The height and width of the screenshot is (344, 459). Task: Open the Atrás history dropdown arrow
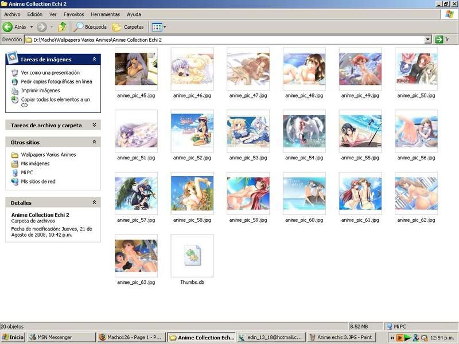point(32,27)
